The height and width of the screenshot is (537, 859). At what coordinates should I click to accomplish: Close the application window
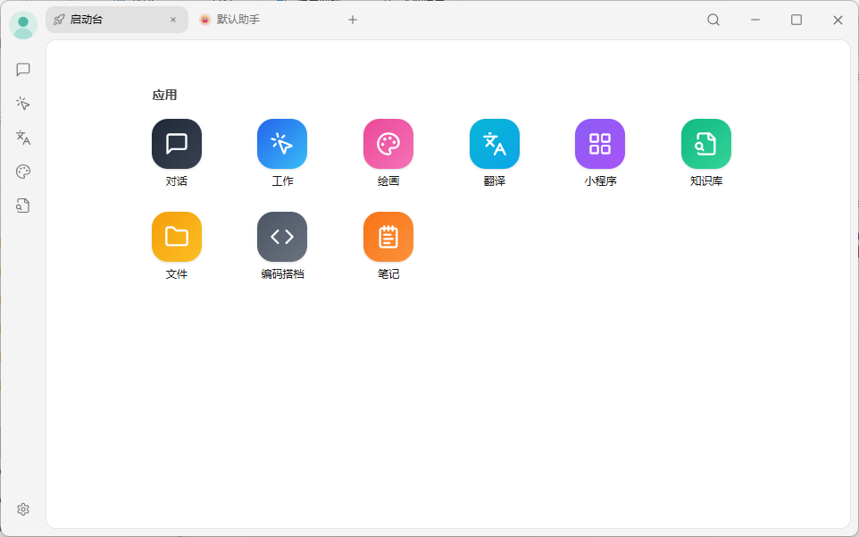[x=838, y=20]
